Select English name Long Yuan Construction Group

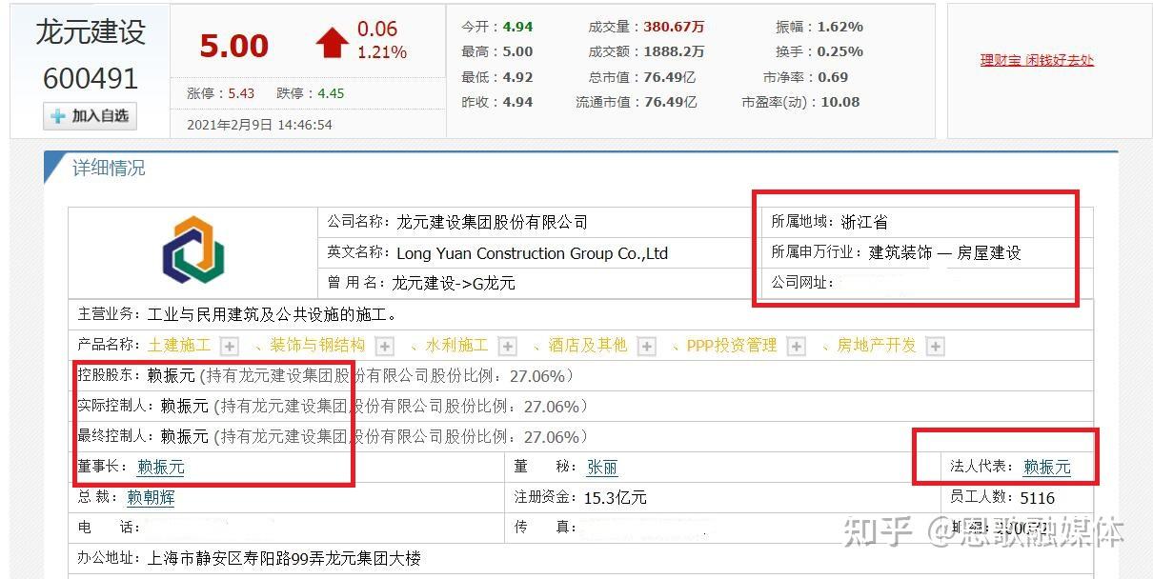tap(532, 253)
